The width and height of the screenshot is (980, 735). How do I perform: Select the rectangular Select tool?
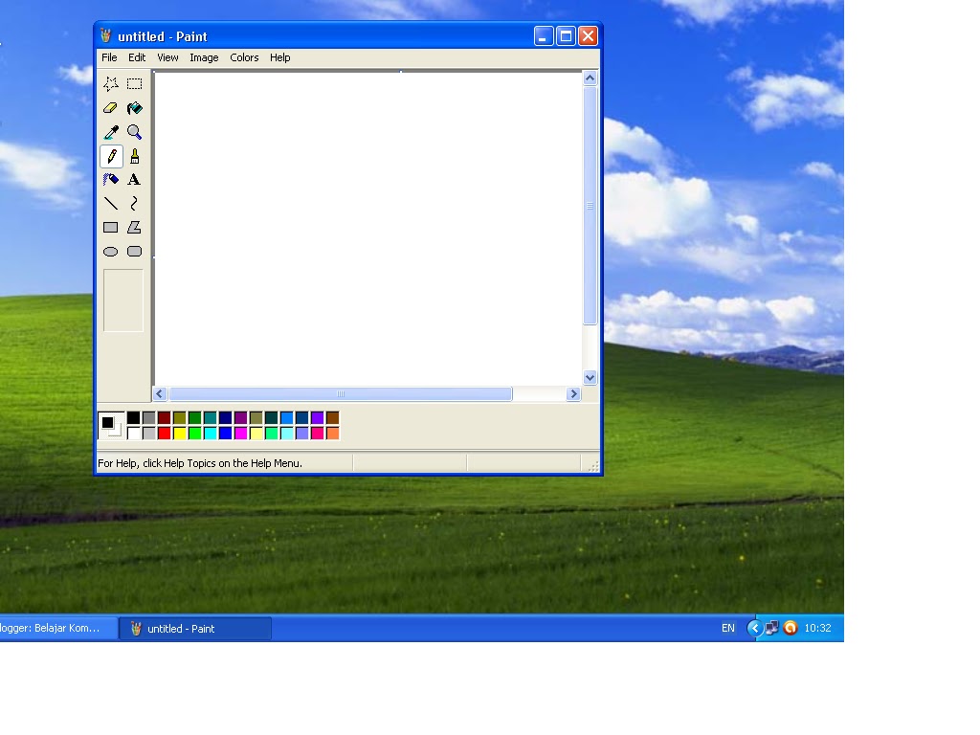click(x=134, y=84)
